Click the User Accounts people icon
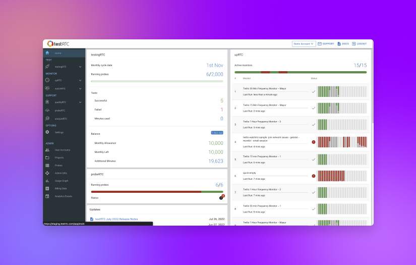Image resolution: width=416 pixels, height=265 pixels. (x=47, y=150)
